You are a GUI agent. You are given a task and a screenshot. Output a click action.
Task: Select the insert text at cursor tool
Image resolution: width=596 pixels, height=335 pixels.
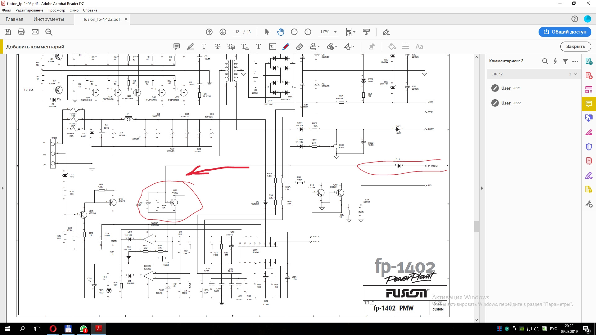click(x=245, y=47)
